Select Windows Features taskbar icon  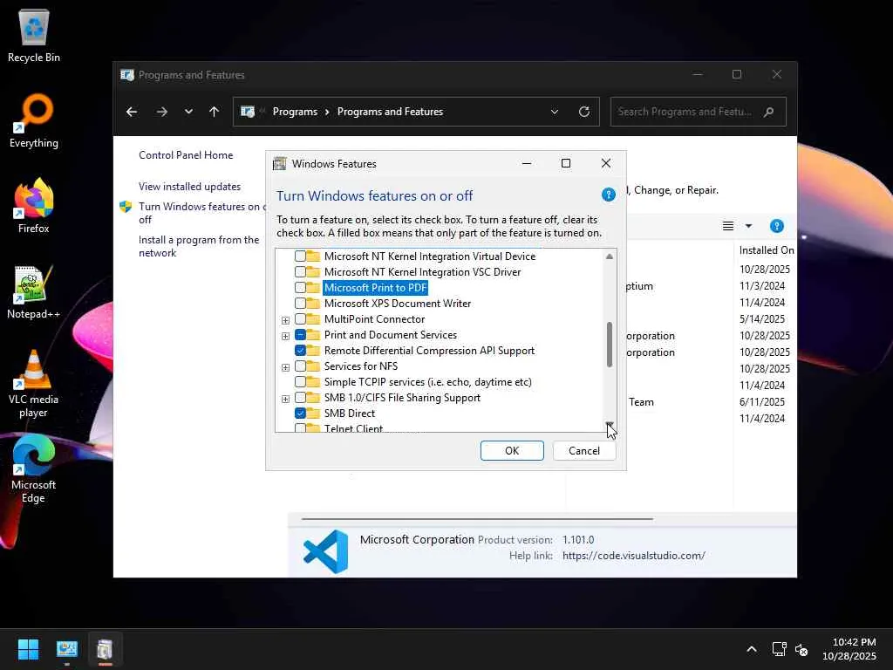(105, 649)
